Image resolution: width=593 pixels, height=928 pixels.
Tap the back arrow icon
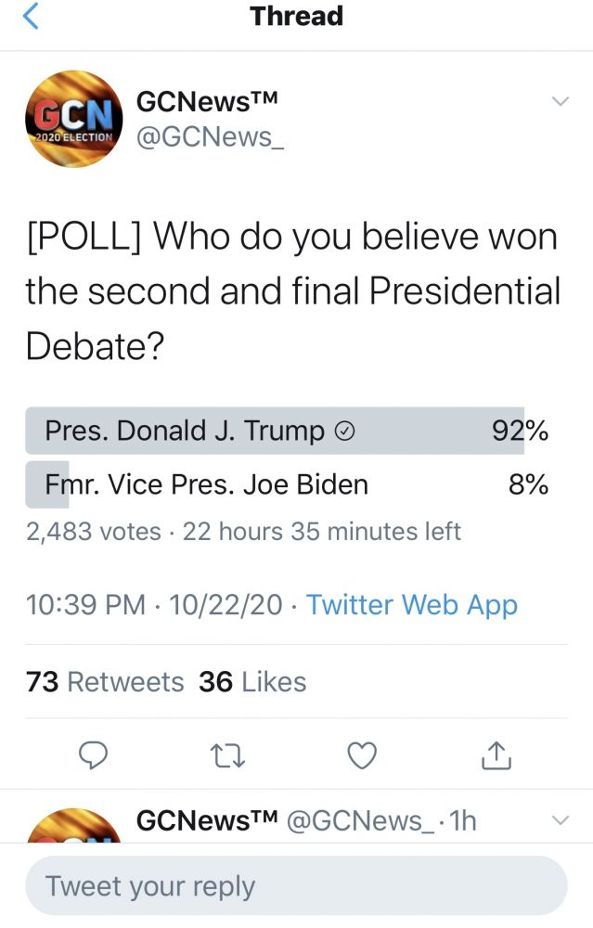31,16
